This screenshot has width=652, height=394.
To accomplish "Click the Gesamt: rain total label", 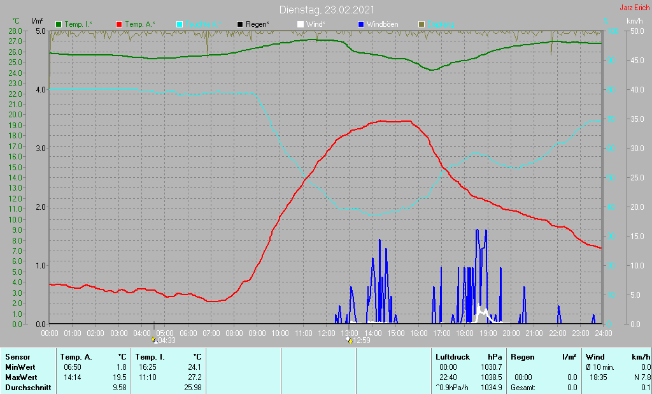I will [523, 388].
